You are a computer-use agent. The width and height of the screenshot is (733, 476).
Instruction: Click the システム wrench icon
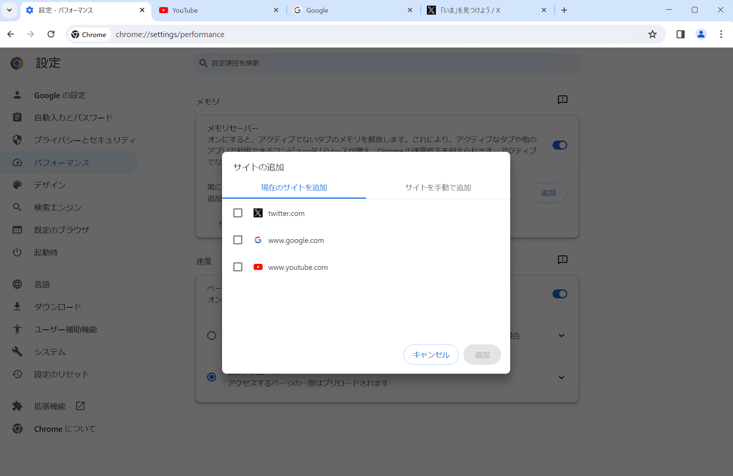coord(17,352)
